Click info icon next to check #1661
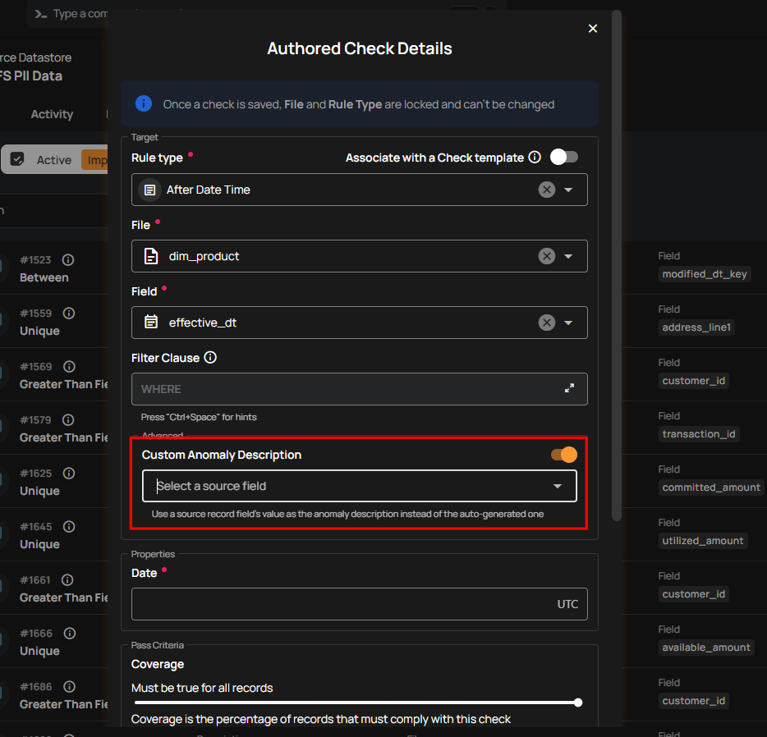This screenshot has height=737, width=767. pos(69,580)
